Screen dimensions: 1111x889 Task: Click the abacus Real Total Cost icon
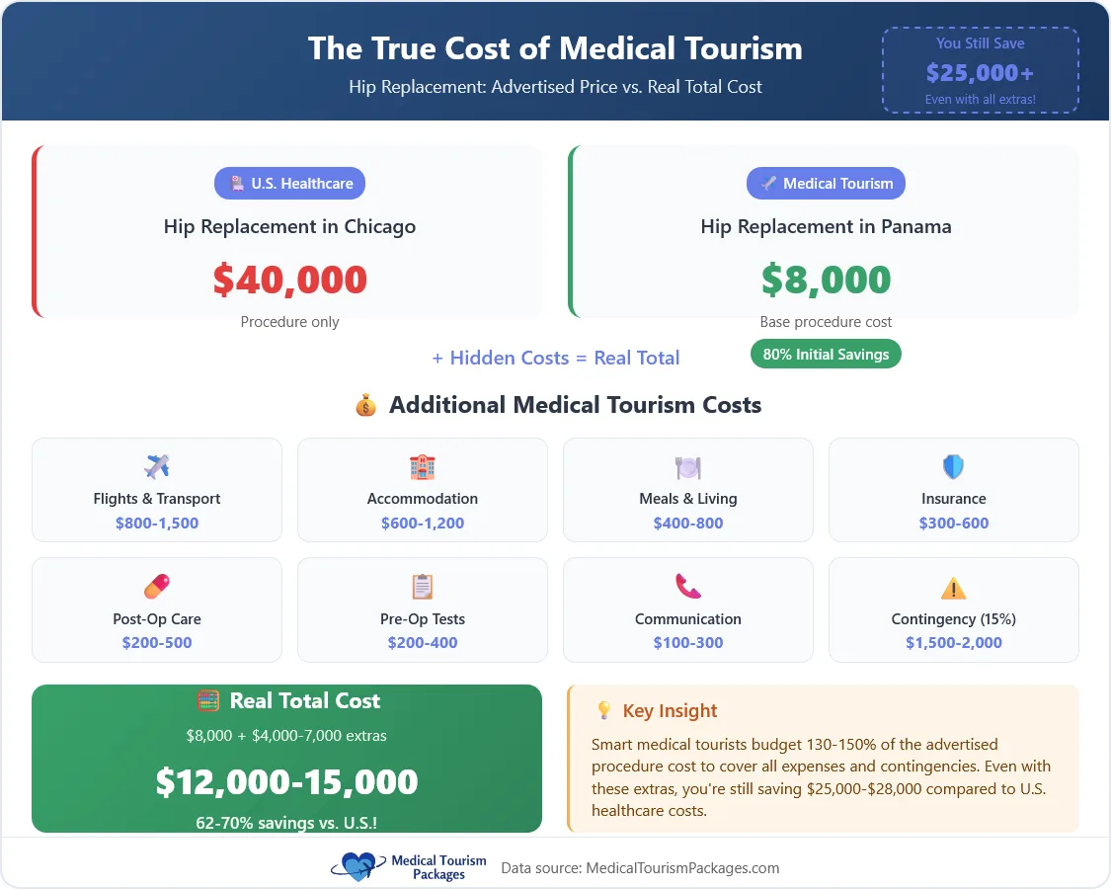coord(208,701)
